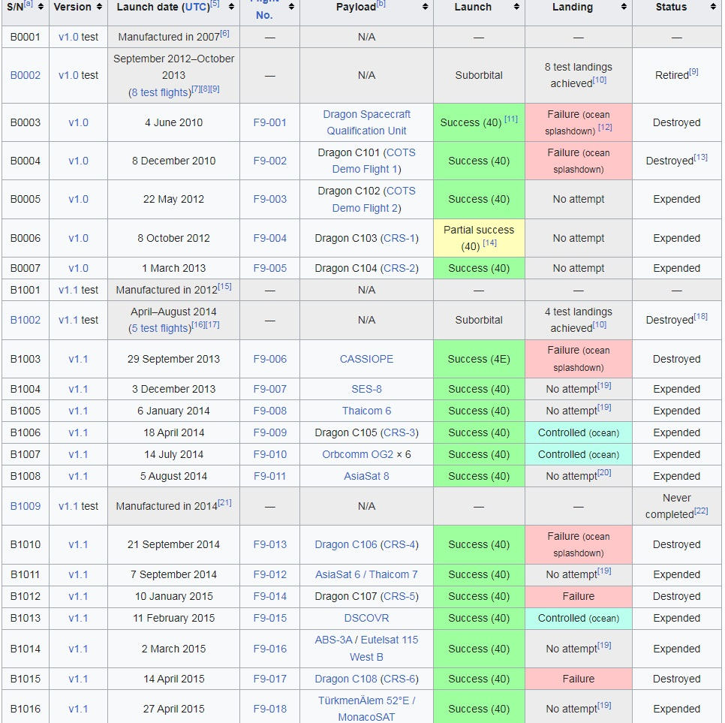Open CRS-3 payload link
725x723 pixels.
(399, 432)
